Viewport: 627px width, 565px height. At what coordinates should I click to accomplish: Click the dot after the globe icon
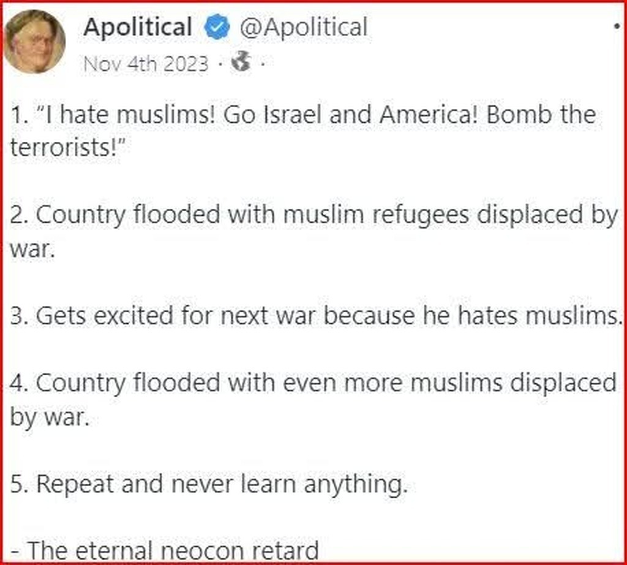click(262, 63)
